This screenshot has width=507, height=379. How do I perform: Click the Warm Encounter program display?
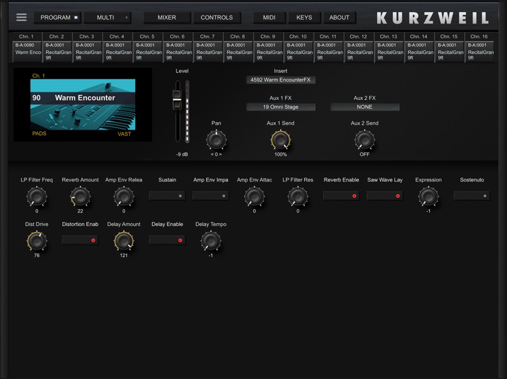(x=82, y=104)
